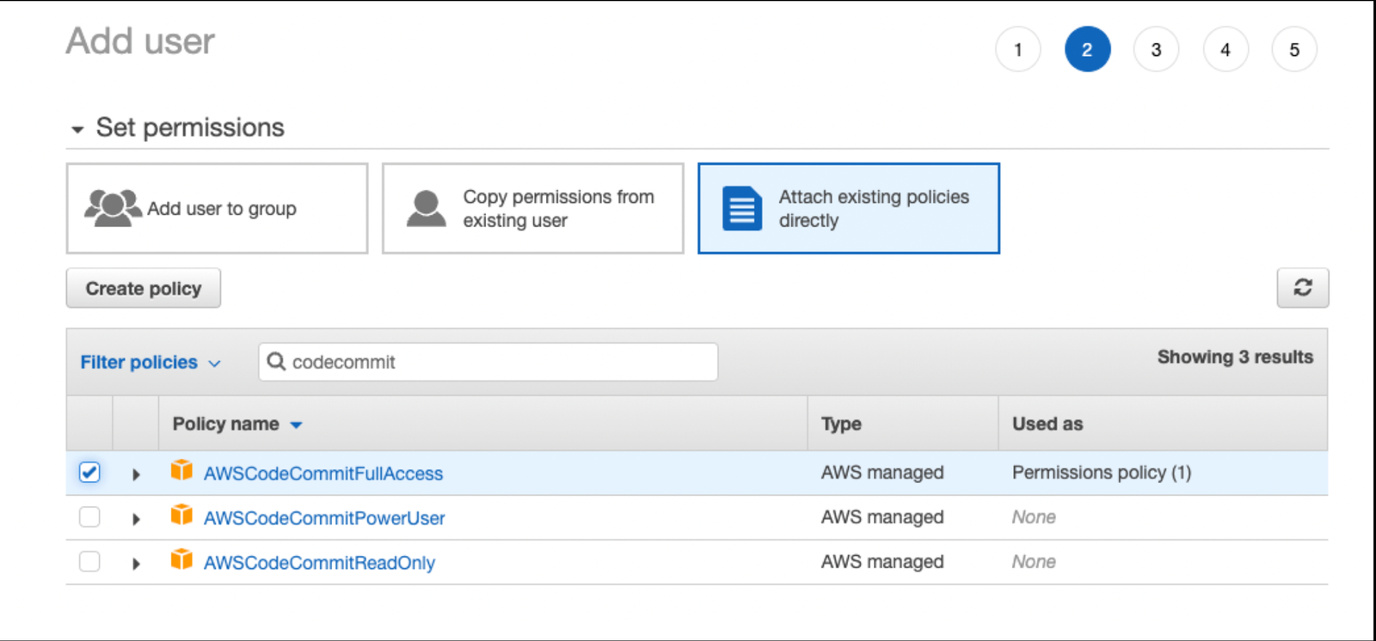The image size is (1376, 641).
Task: Click None in the AWSCodeCommitReadOnly row
Action: tap(1034, 562)
